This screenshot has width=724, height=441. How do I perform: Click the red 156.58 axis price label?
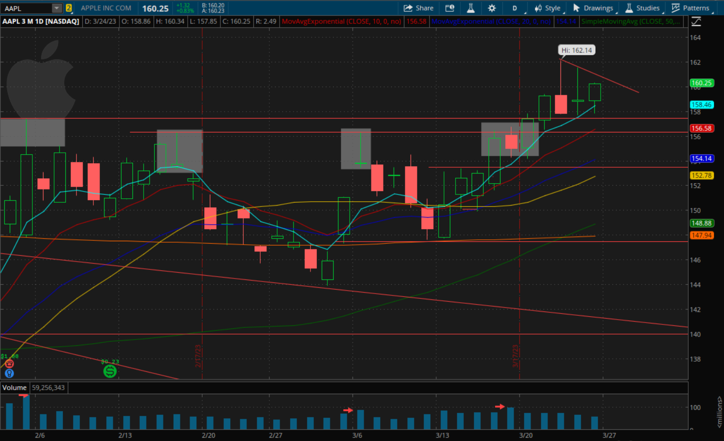(701, 128)
